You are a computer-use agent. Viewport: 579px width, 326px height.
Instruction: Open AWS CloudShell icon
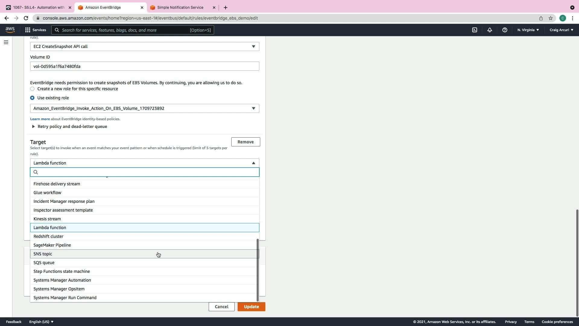pyautogui.click(x=475, y=30)
